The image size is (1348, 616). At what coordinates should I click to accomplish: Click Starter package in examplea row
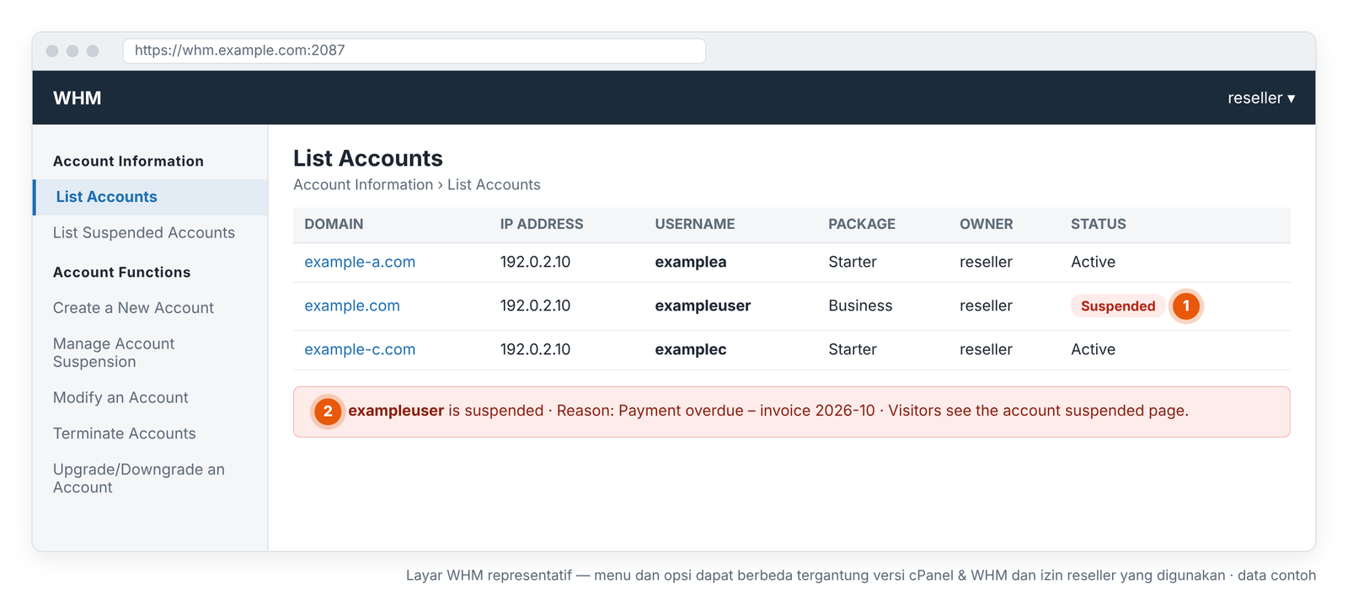pos(853,262)
